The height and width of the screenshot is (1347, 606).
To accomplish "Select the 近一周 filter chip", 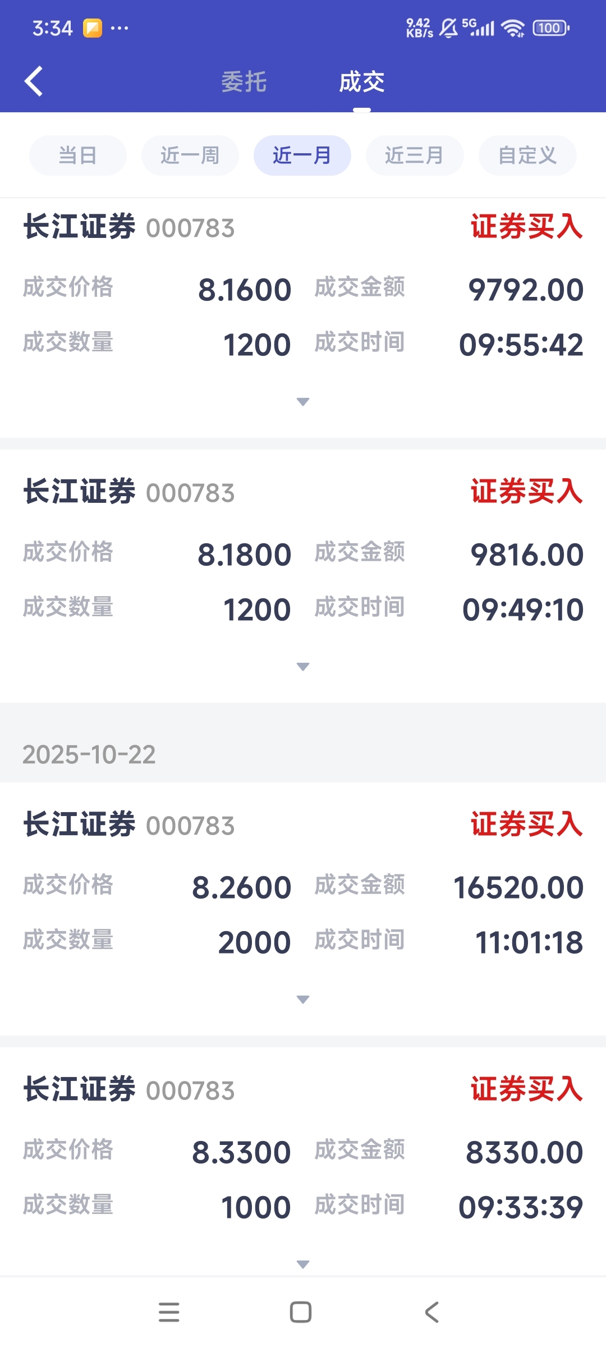I will click(190, 155).
